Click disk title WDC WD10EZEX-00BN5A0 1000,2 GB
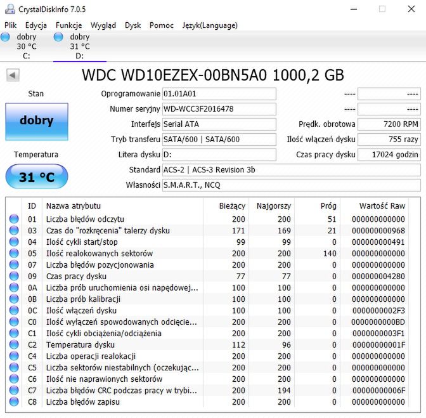 (213, 75)
